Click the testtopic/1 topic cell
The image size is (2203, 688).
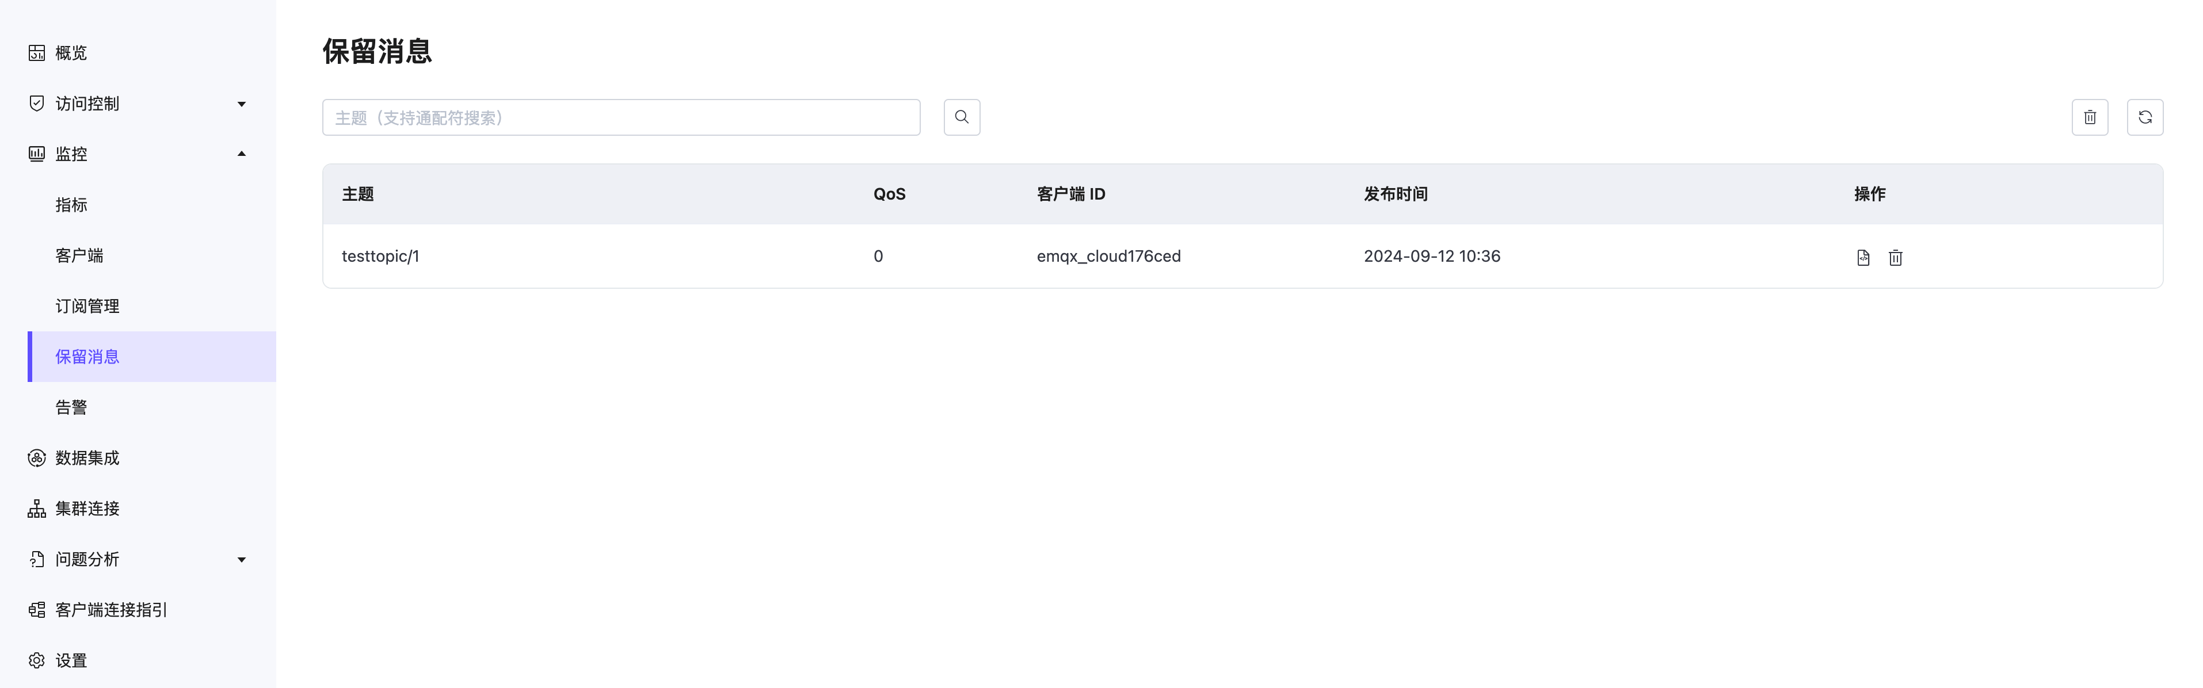click(380, 257)
